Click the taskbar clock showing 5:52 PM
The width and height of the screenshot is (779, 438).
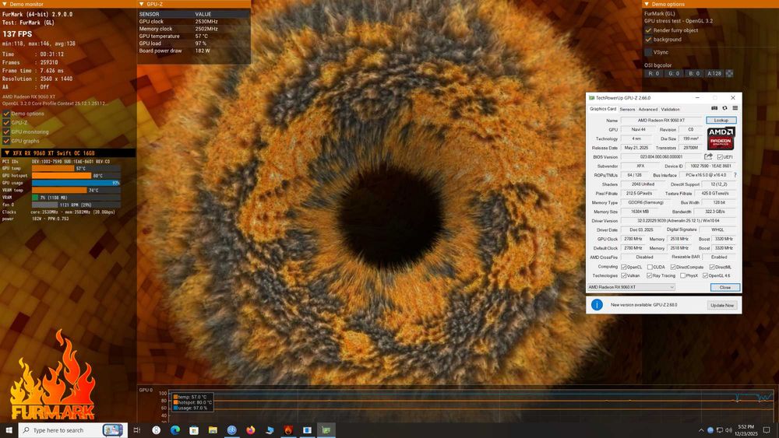747,430
